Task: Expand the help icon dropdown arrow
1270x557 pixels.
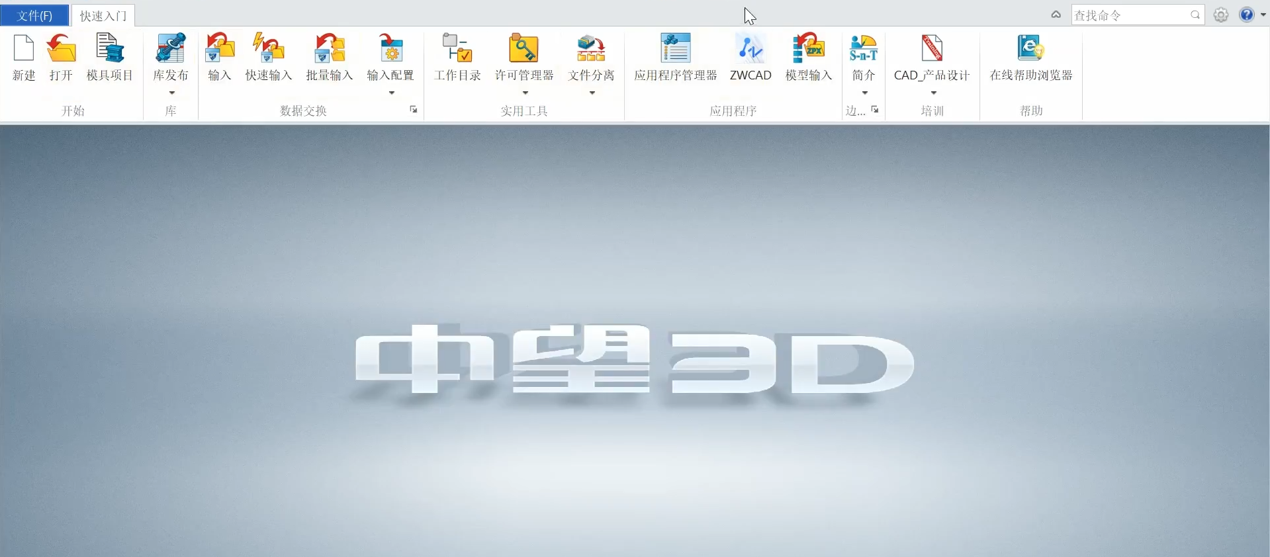Action: click(x=1263, y=15)
